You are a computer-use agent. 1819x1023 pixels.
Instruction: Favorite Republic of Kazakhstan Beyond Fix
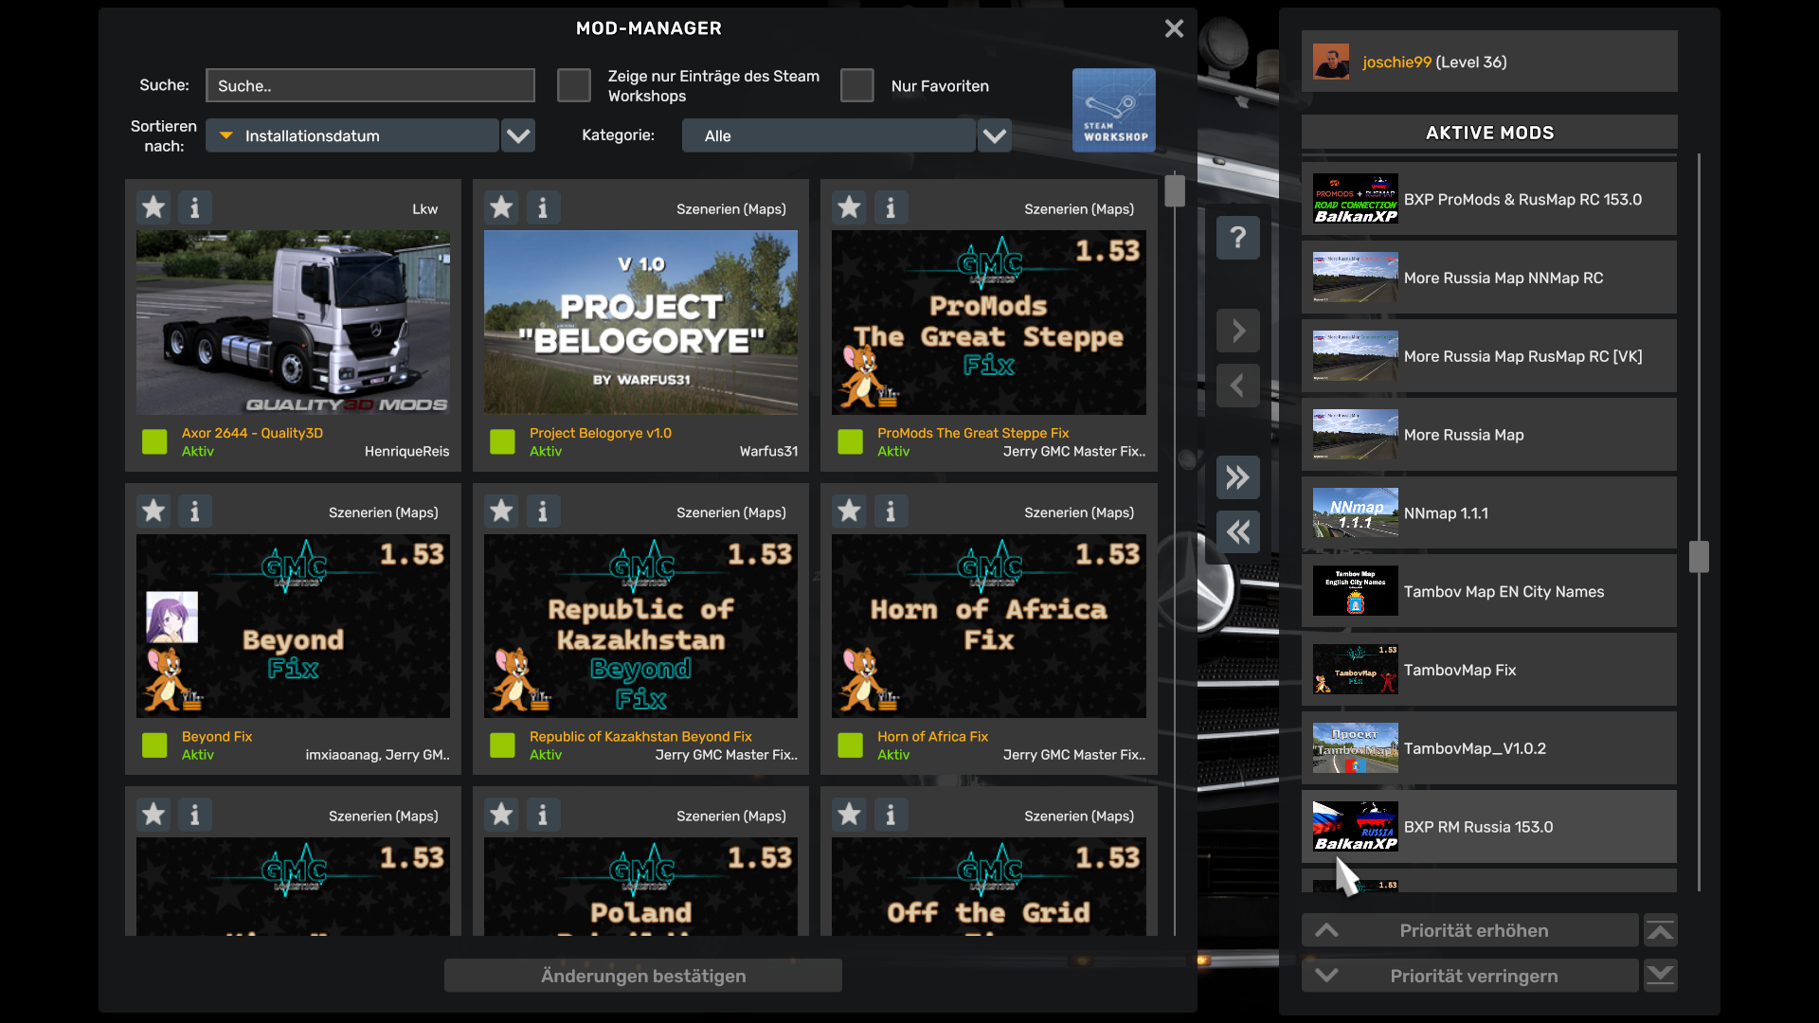click(501, 511)
